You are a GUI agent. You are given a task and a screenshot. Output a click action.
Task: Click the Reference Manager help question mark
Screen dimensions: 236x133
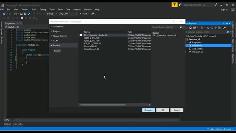[174, 21]
